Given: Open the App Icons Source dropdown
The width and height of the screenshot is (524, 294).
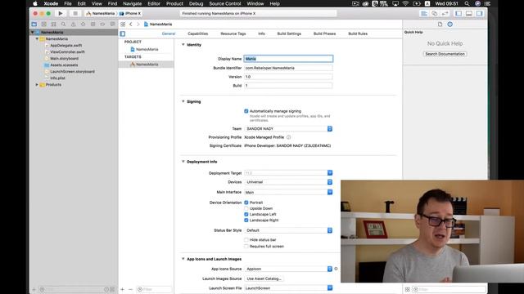Looking at the screenshot, I should click(x=288, y=269).
